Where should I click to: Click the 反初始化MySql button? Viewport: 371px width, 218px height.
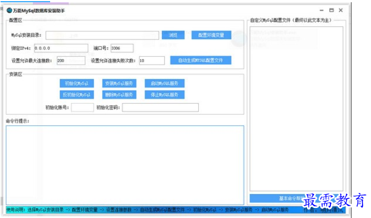[x=77, y=95]
